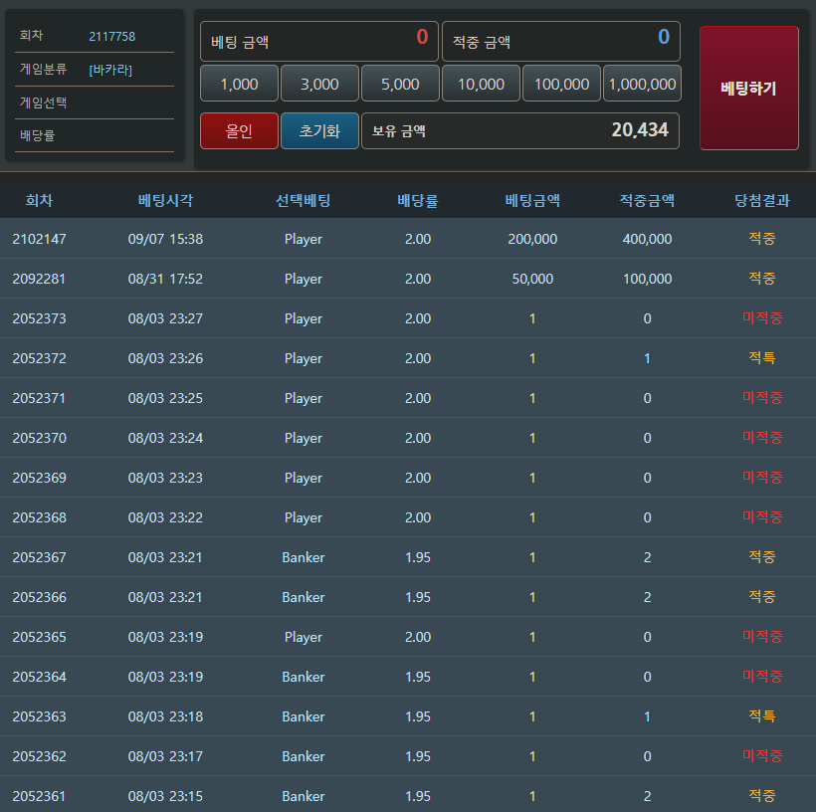Click the 200,000 bet amount cell
This screenshot has width=816, height=812.
(532, 239)
